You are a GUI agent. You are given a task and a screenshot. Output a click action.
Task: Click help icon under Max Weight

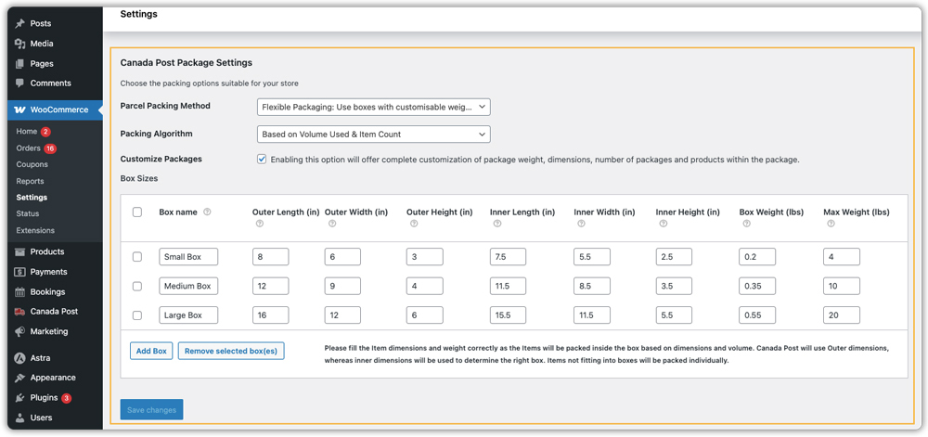(x=831, y=225)
